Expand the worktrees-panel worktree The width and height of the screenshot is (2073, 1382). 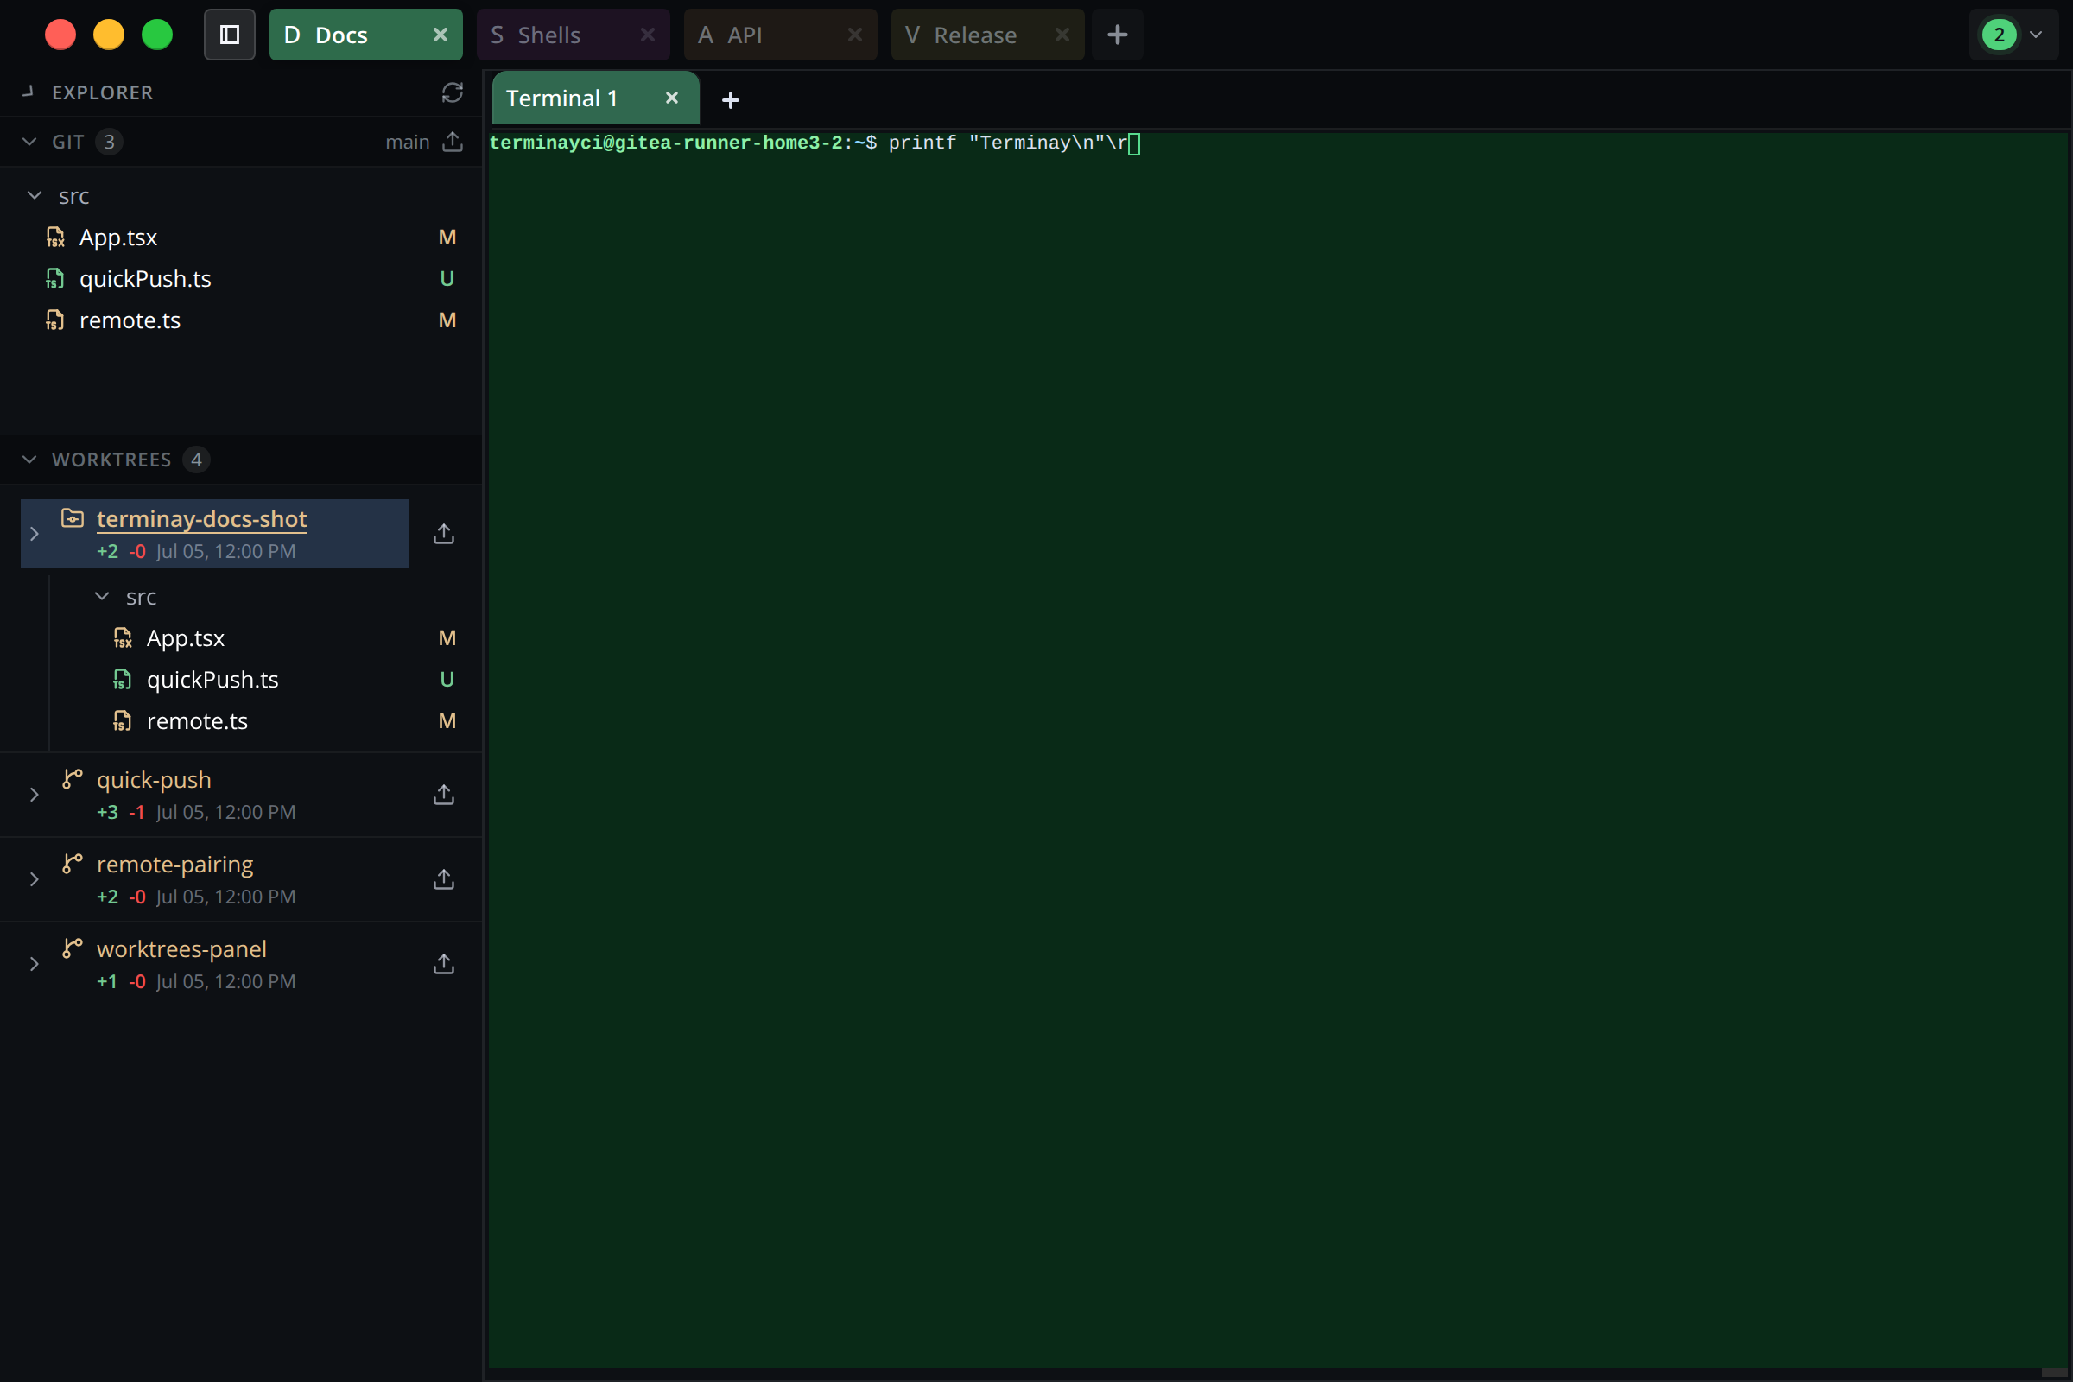[35, 963]
